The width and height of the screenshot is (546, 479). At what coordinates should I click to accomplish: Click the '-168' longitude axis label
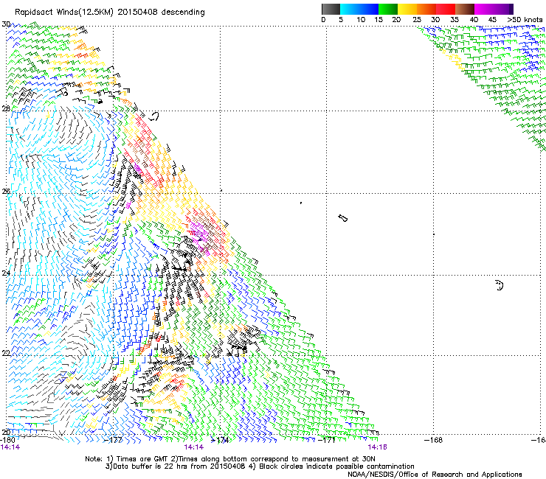[x=434, y=440]
